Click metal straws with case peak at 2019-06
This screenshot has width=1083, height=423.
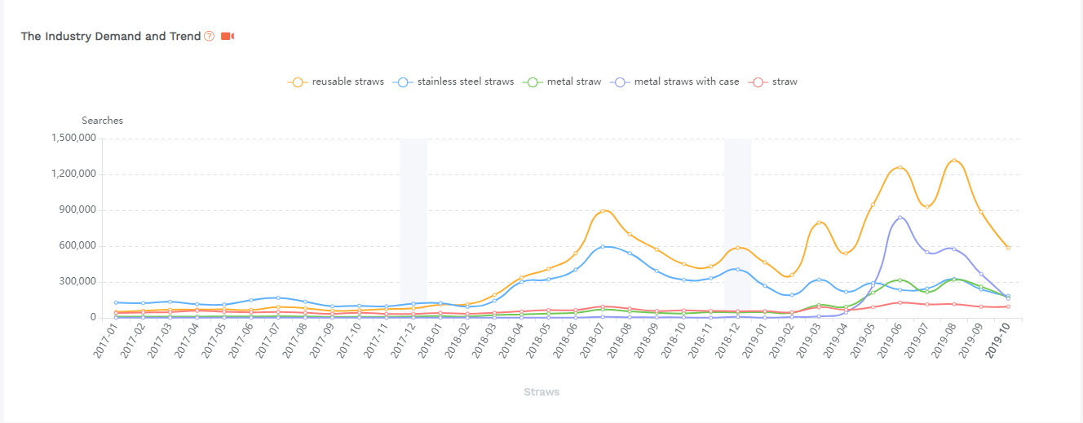coord(900,218)
